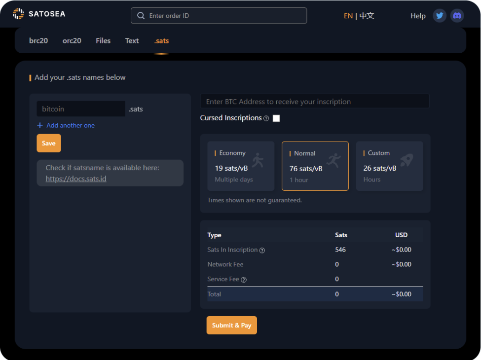Select the Economy 19 sats/vB fee option
Viewport: 481px width, 360px height.
[241, 166]
